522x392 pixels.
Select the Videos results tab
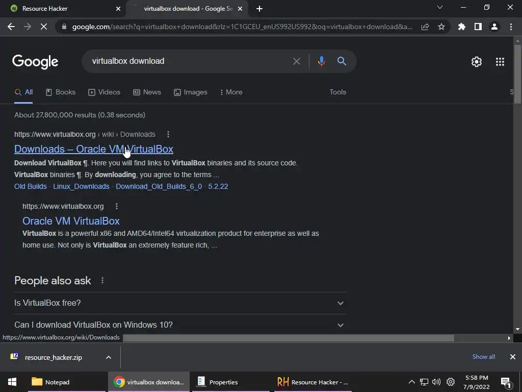pos(104,92)
